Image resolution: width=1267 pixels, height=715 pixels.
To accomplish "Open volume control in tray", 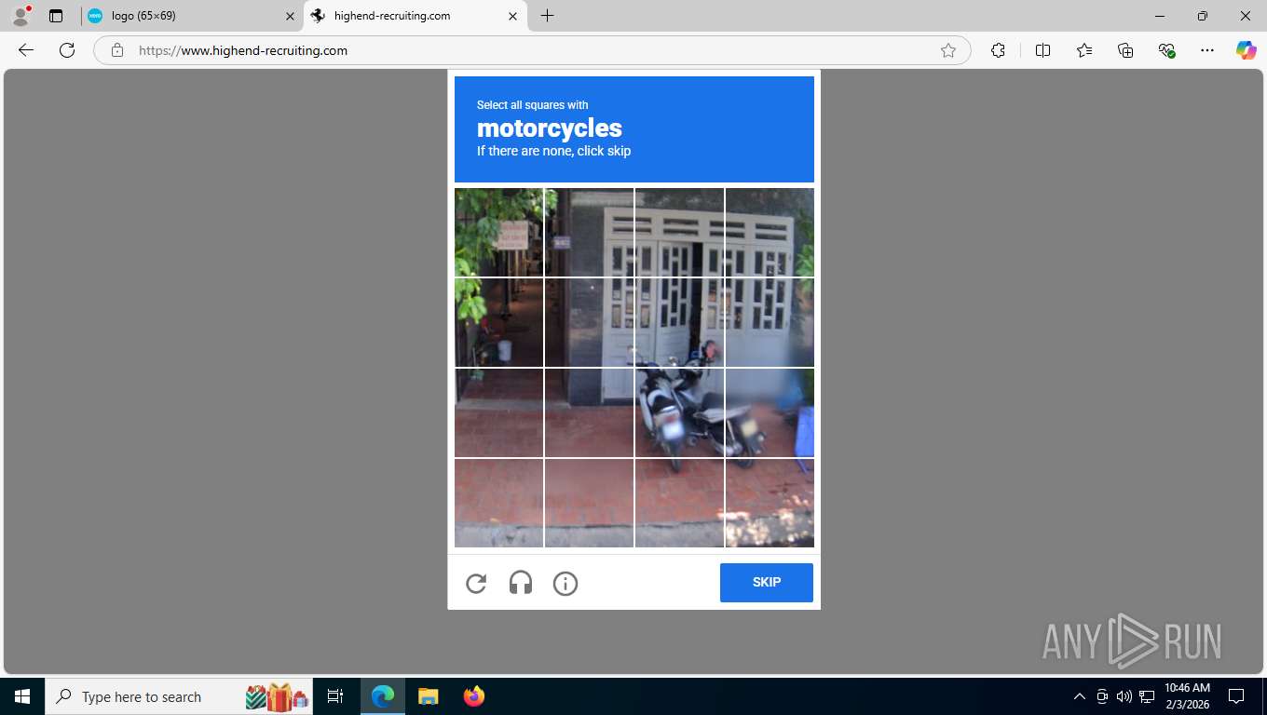I will pyautogui.click(x=1124, y=696).
